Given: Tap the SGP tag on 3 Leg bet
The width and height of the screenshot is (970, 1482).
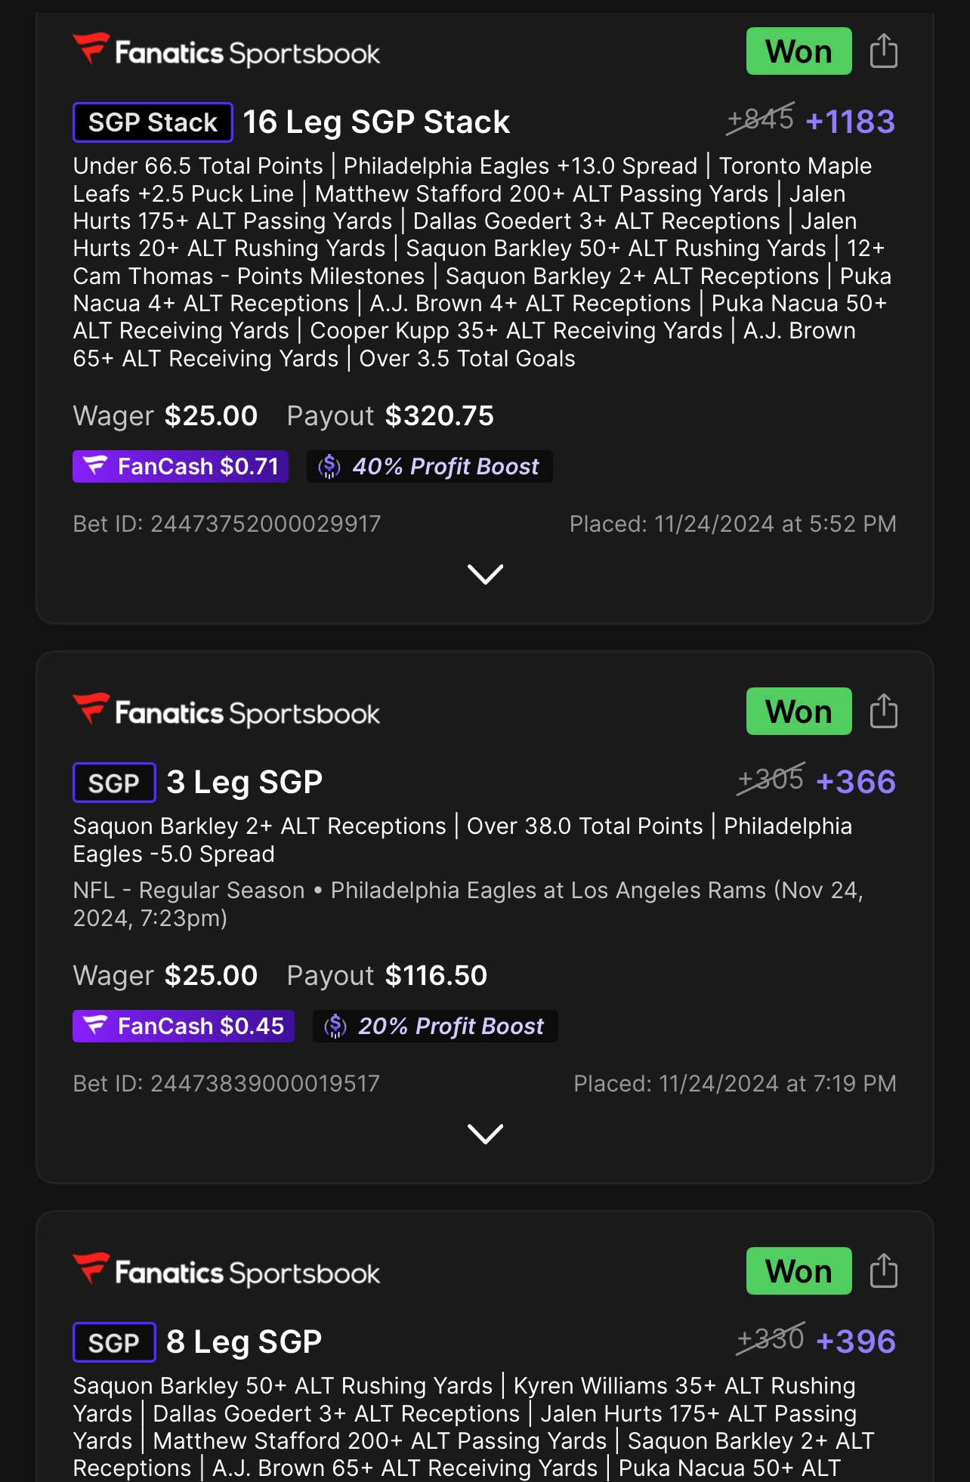Looking at the screenshot, I should (x=114, y=783).
